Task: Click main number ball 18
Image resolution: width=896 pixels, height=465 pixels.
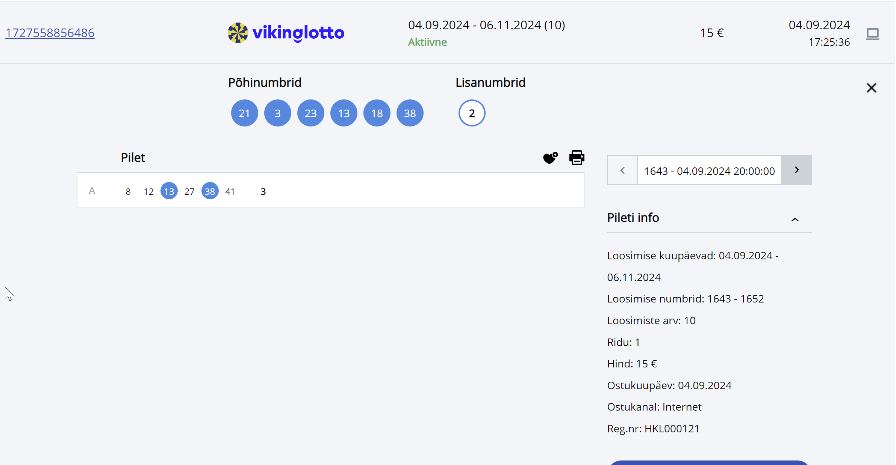Action: [x=377, y=113]
